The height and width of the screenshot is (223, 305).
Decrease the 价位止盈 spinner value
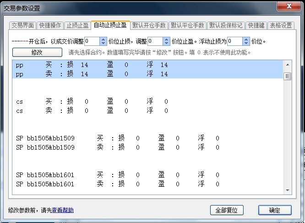click(x=166, y=43)
